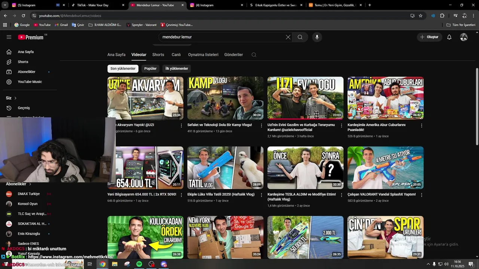Switch to the Temu browser tab
The image size is (479, 269).
pyautogui.click(x=335, y=5)
